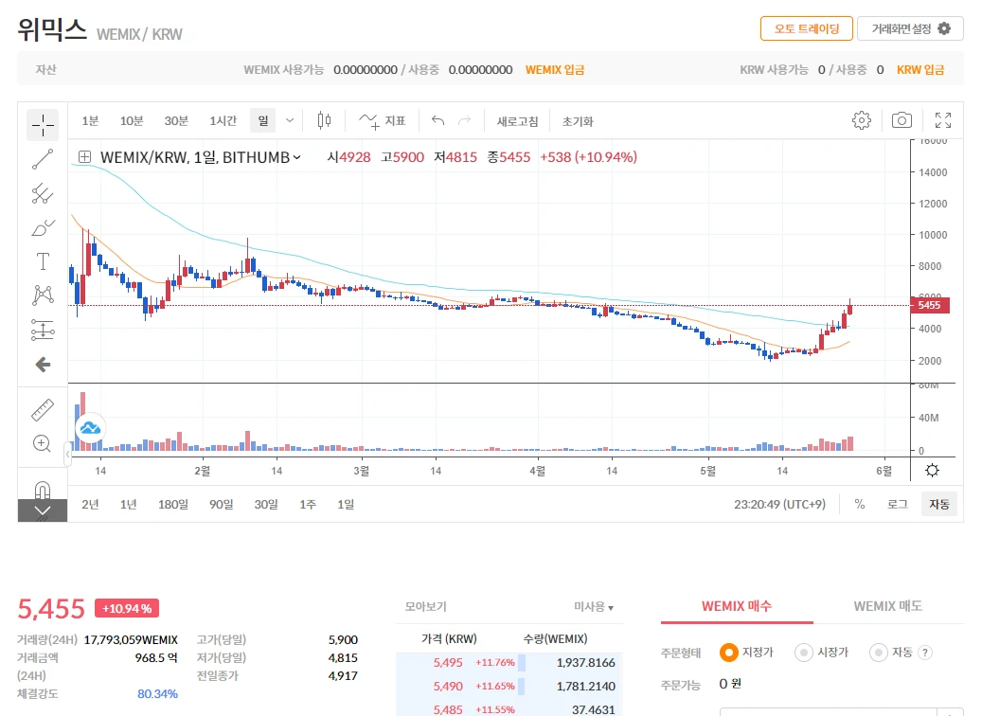Expand the plus icon beside WEMIX/KRW legend
Viewport: 982px width, 716px height.
click(84, 157)
